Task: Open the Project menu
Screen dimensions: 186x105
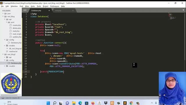Action: pos(46,6)
